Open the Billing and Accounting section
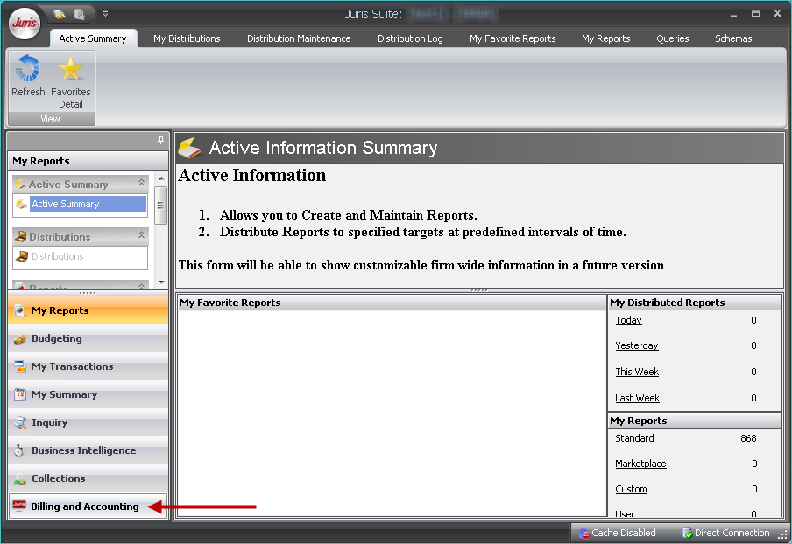Viewport: 792px width, 544px height. [x=85, y=506]
